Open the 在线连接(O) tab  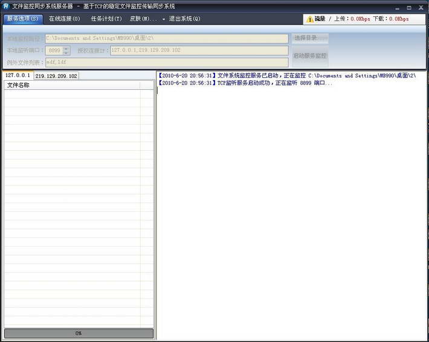tap(64, 19)
